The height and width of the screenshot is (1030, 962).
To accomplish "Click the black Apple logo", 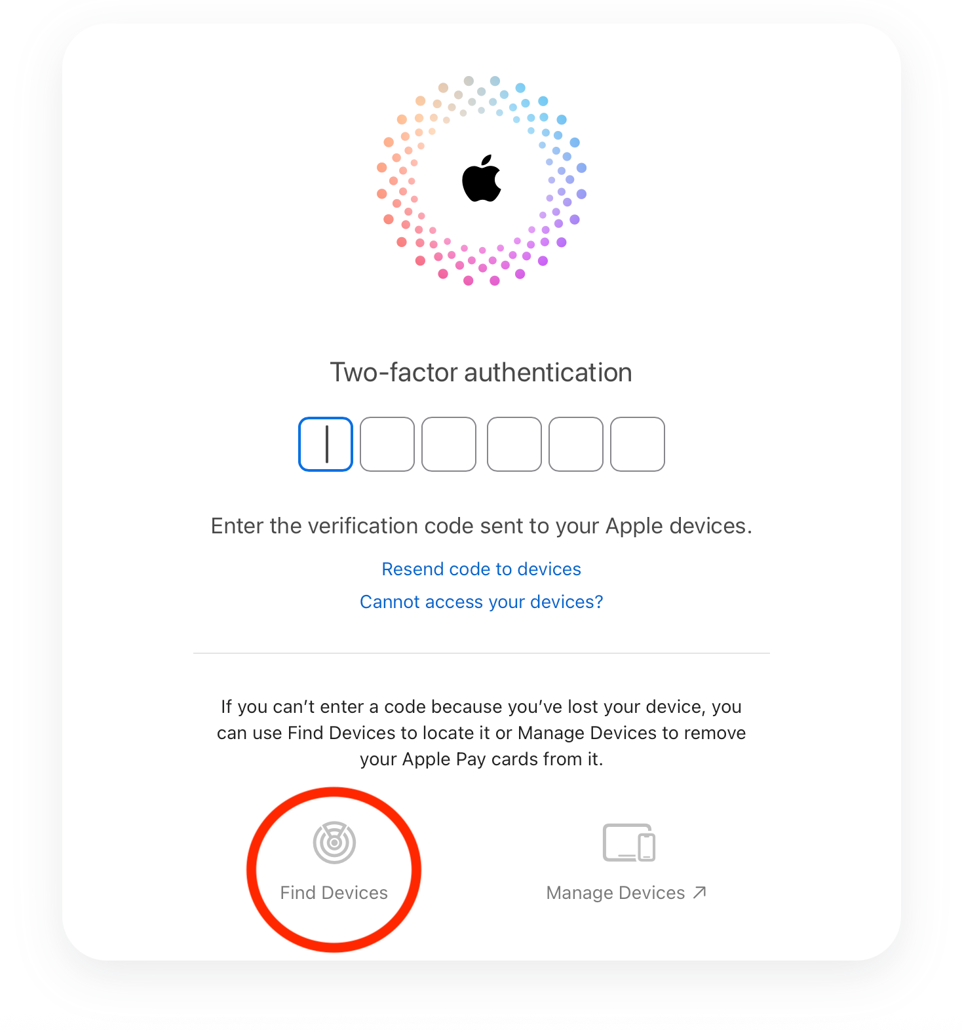I will point(481,179).
